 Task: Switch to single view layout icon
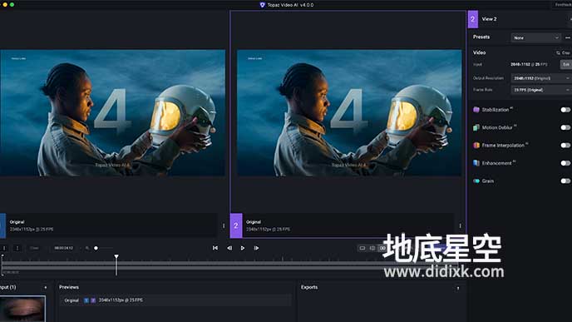[x=362, y=248]
